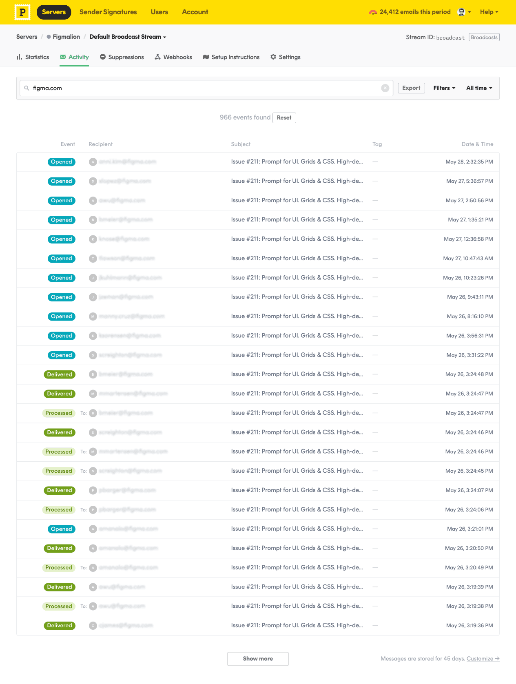Click recipient avatar in May 27, 1:35:21 PM row

93,220
